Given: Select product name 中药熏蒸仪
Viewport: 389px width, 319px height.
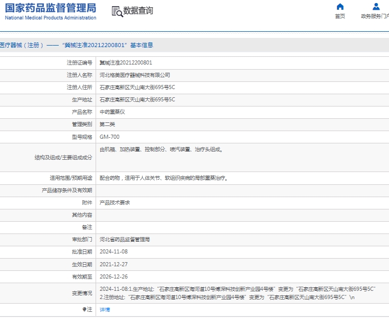Looking at the screenshot, I should pos(112,112).
